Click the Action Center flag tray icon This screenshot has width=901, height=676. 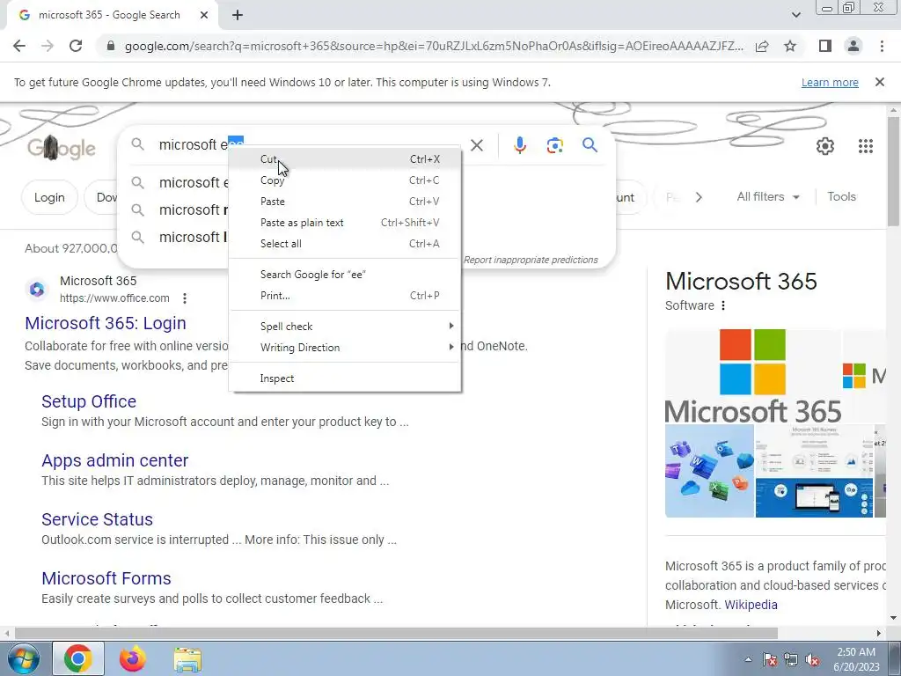pyautogui.click(x=770, y=660)
